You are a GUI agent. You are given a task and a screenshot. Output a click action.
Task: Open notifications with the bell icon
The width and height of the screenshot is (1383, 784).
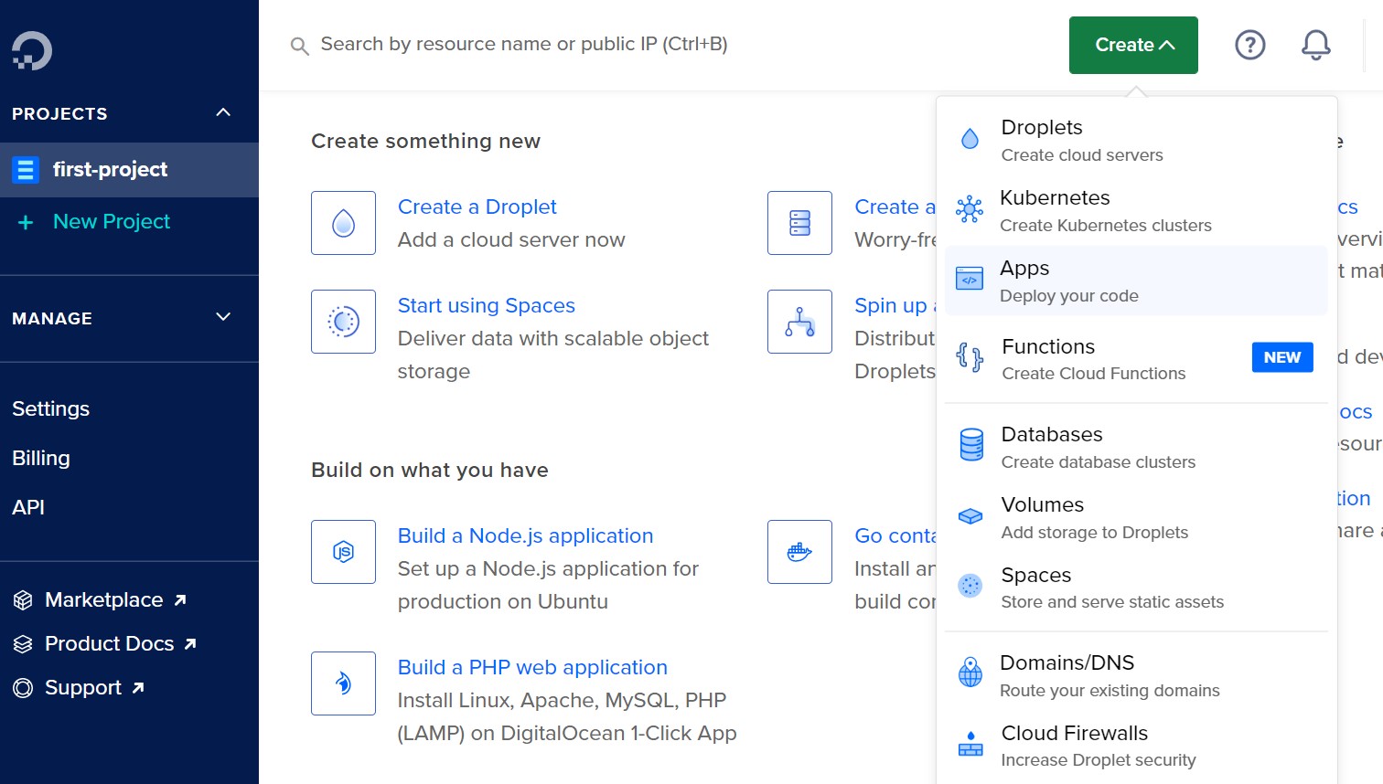tap(1315, 44)
